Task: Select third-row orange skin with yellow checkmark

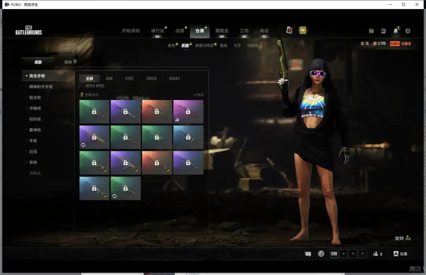Action: 157,163
